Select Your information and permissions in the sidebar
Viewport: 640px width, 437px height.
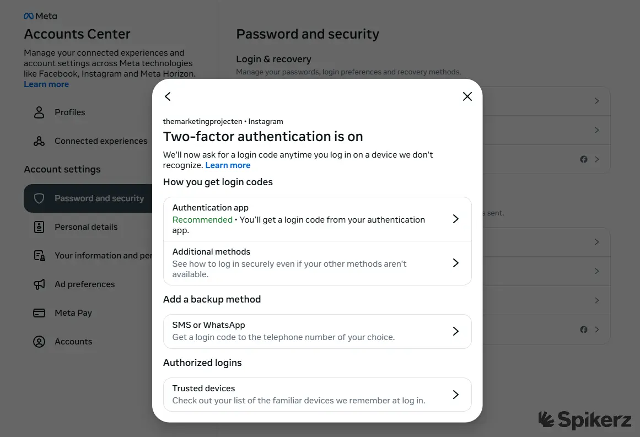(39, 255)
